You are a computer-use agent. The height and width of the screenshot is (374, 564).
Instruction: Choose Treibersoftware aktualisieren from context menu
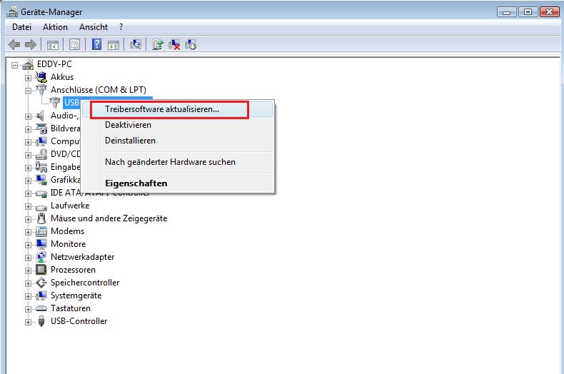162,110
